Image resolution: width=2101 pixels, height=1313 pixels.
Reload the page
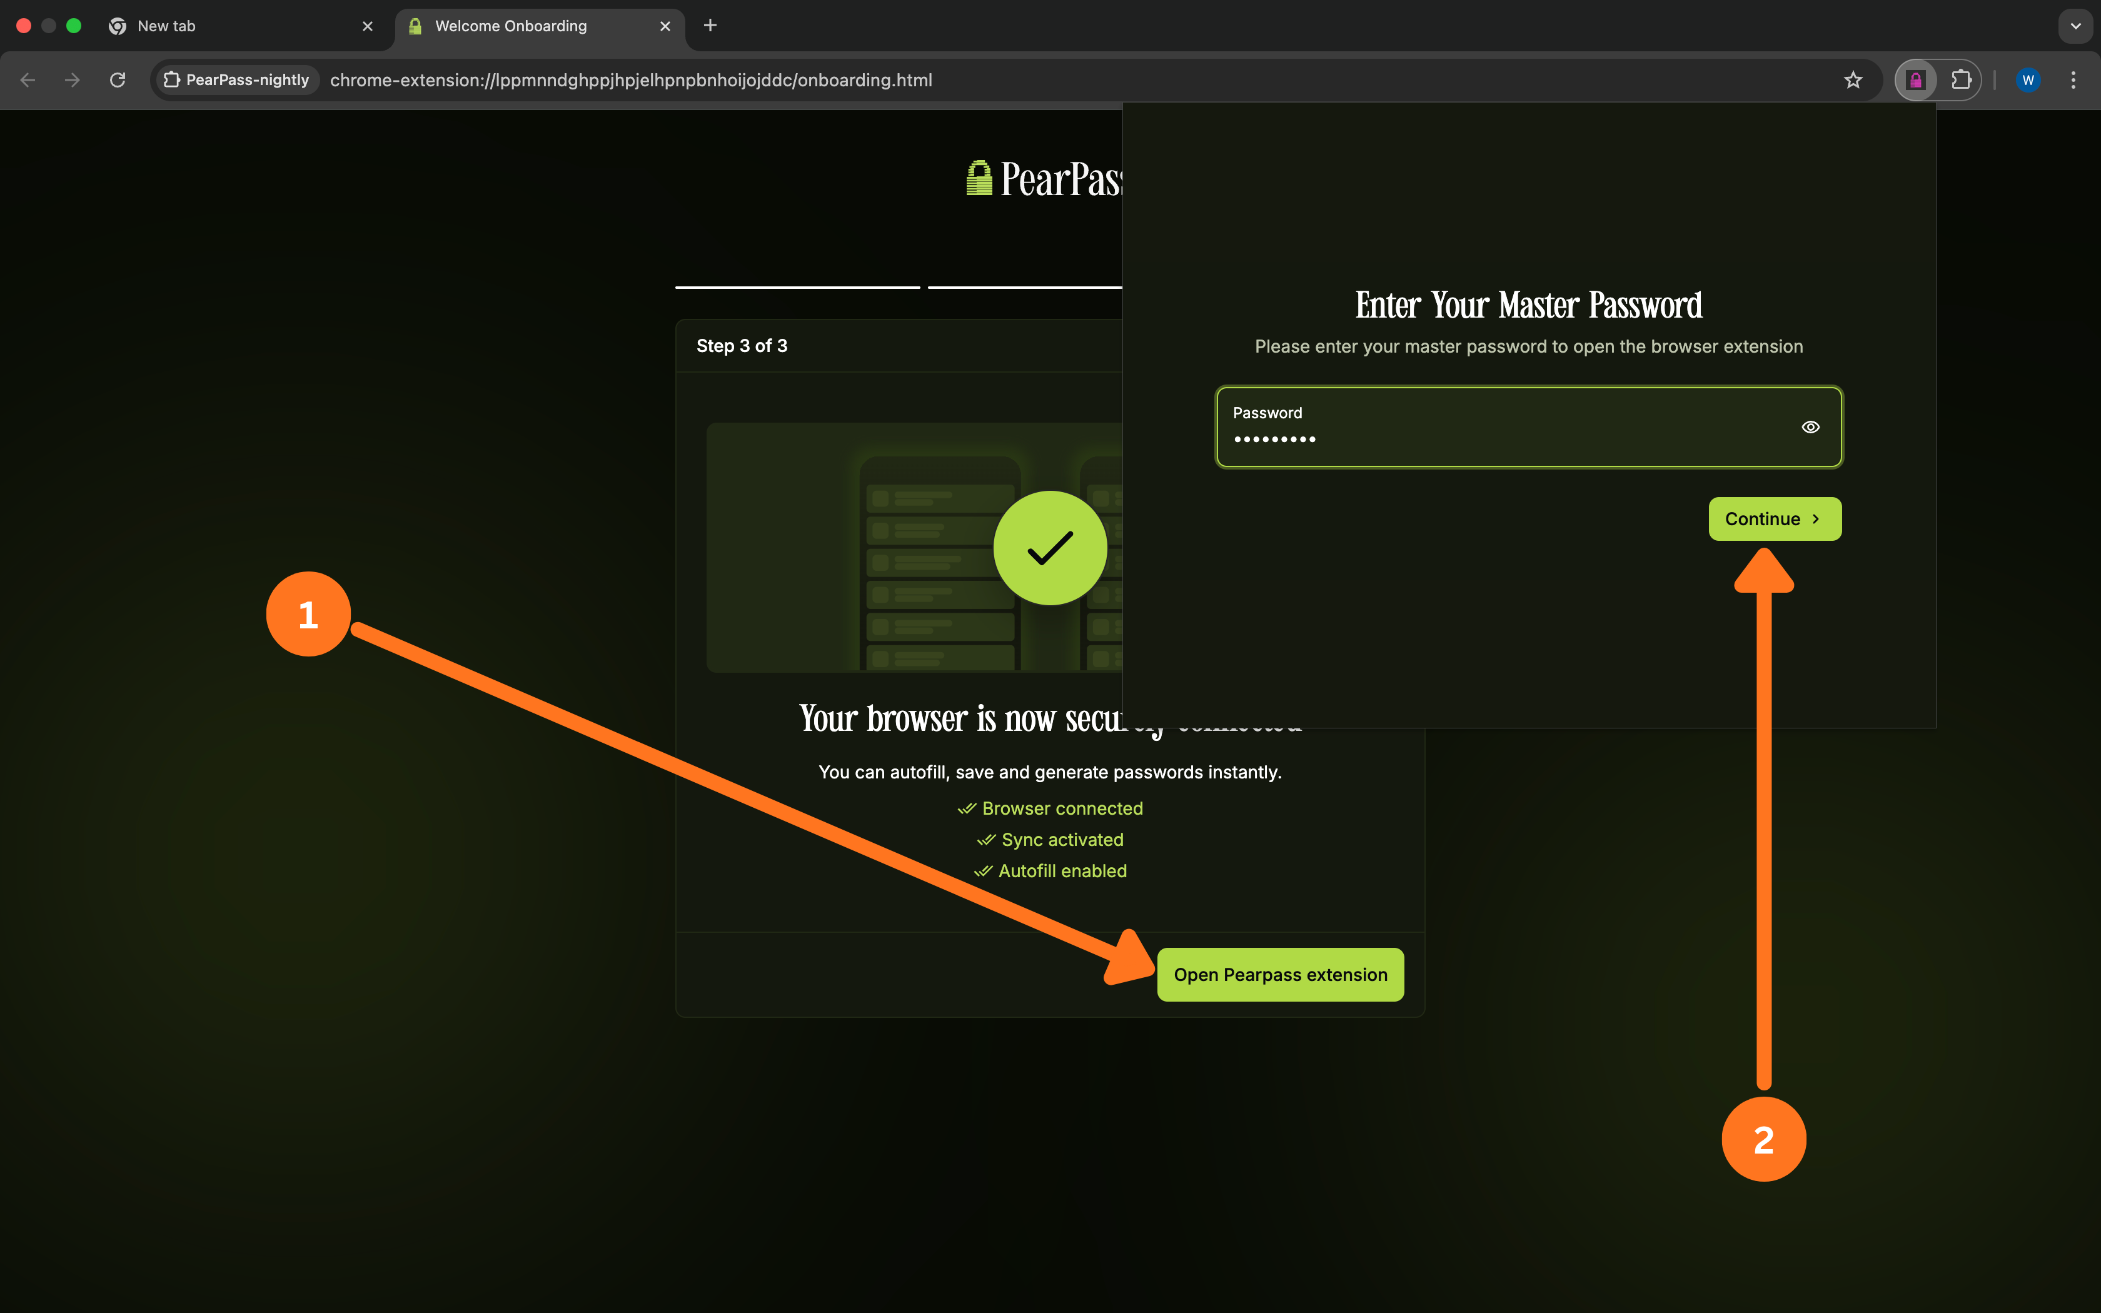click(x=118, y=80)
